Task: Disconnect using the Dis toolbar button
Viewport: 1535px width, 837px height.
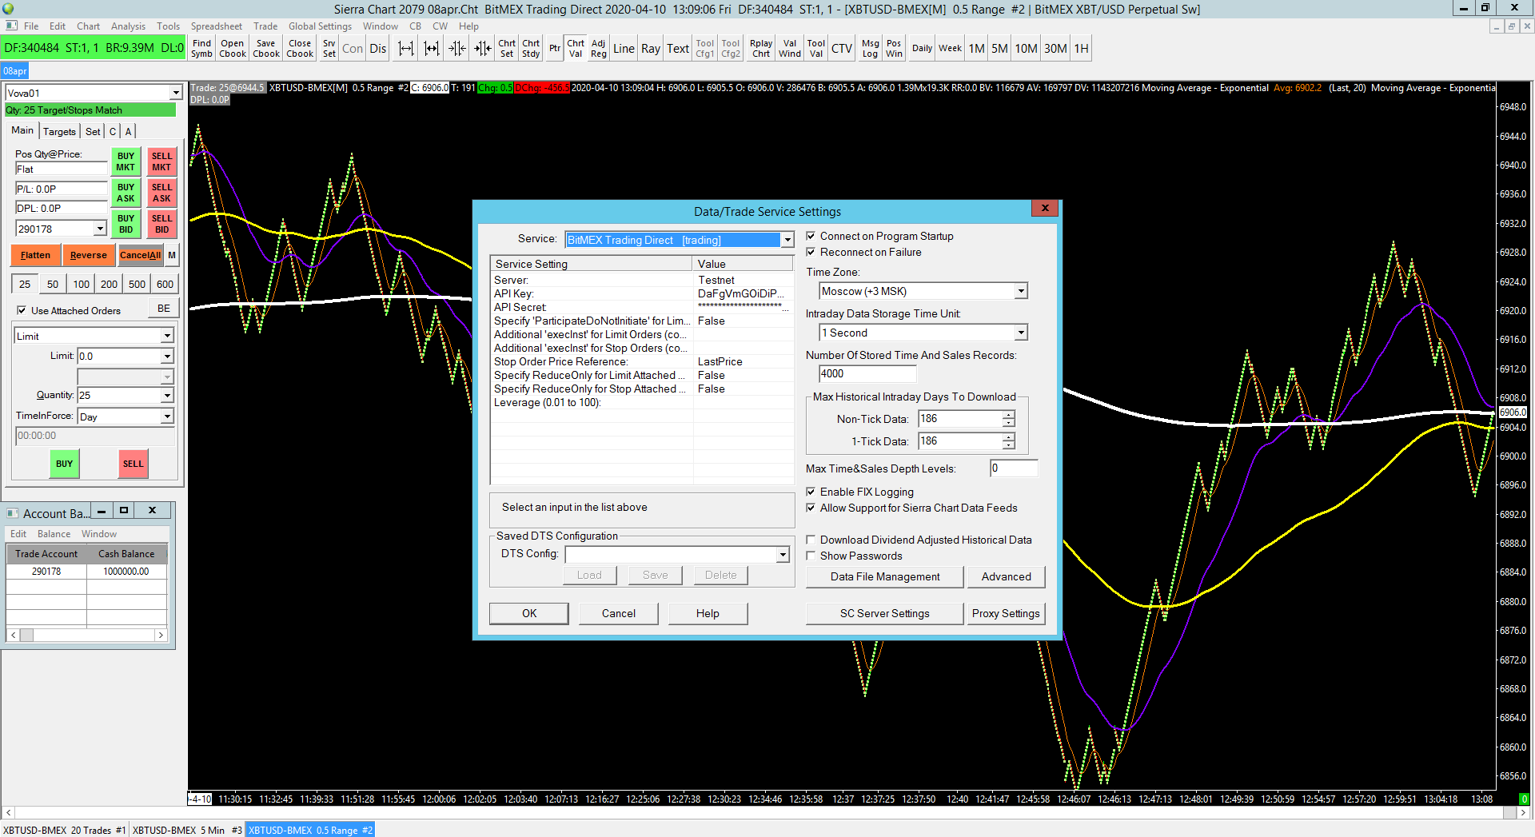Action: (x=378, y=49)
